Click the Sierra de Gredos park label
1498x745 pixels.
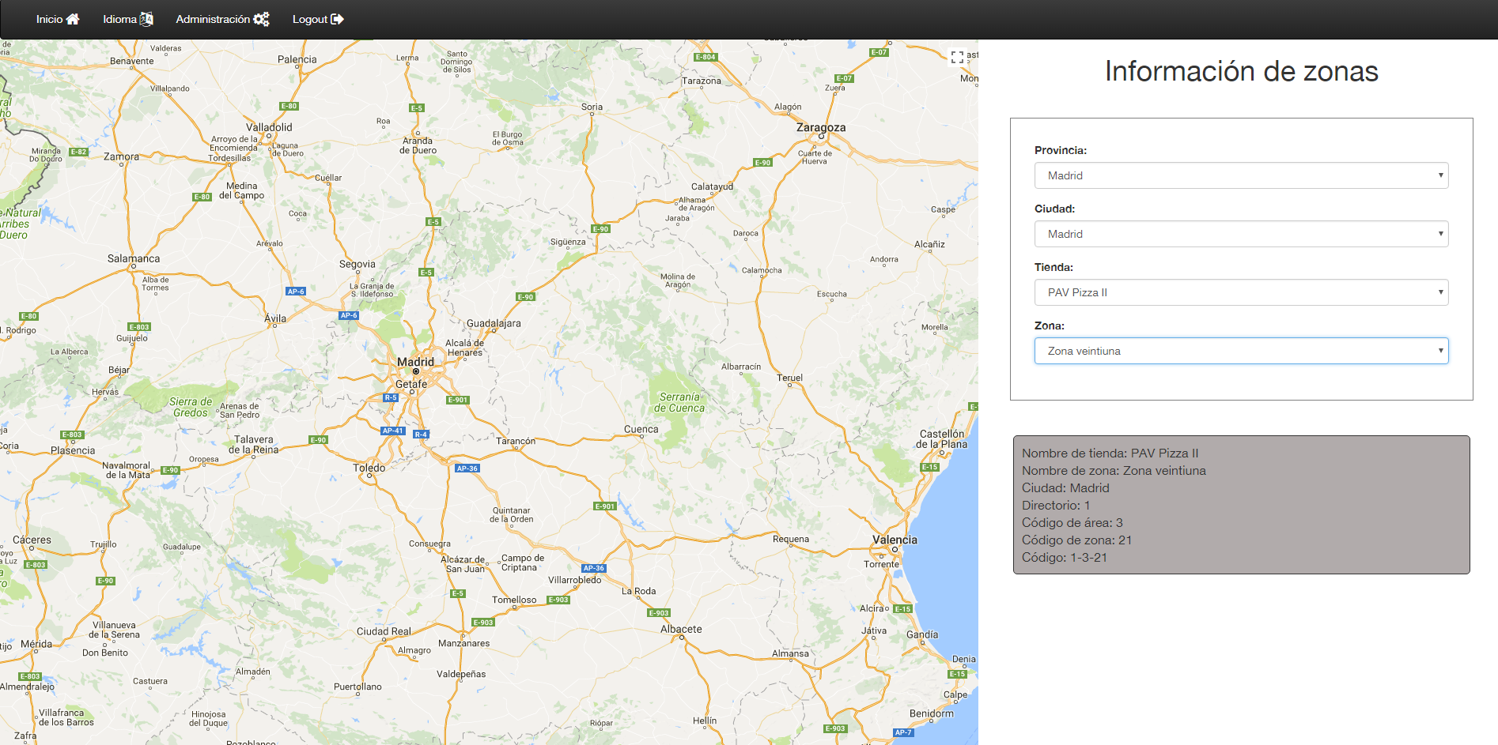[191, 407]
